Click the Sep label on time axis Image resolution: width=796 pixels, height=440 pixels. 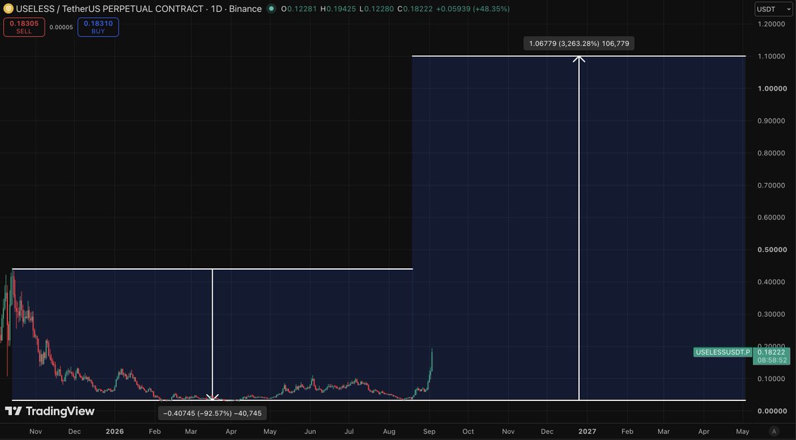pyautogui.click(x=429, y=431)
